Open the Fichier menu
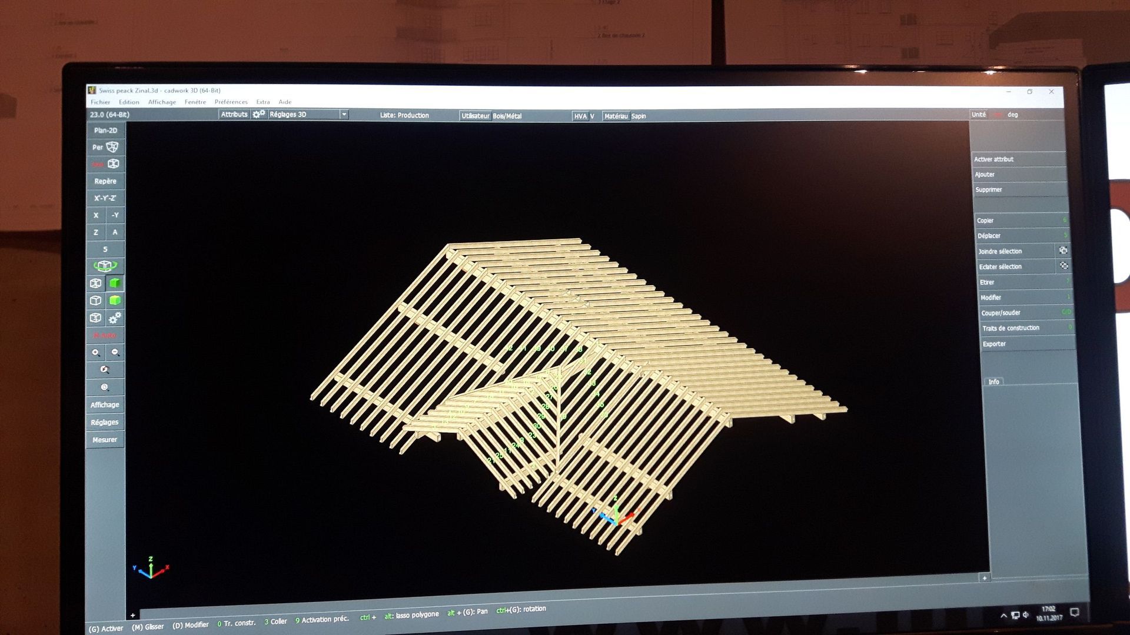Image resolution: width=1130 pixels, height=635 pixels. tap(100, 102)
